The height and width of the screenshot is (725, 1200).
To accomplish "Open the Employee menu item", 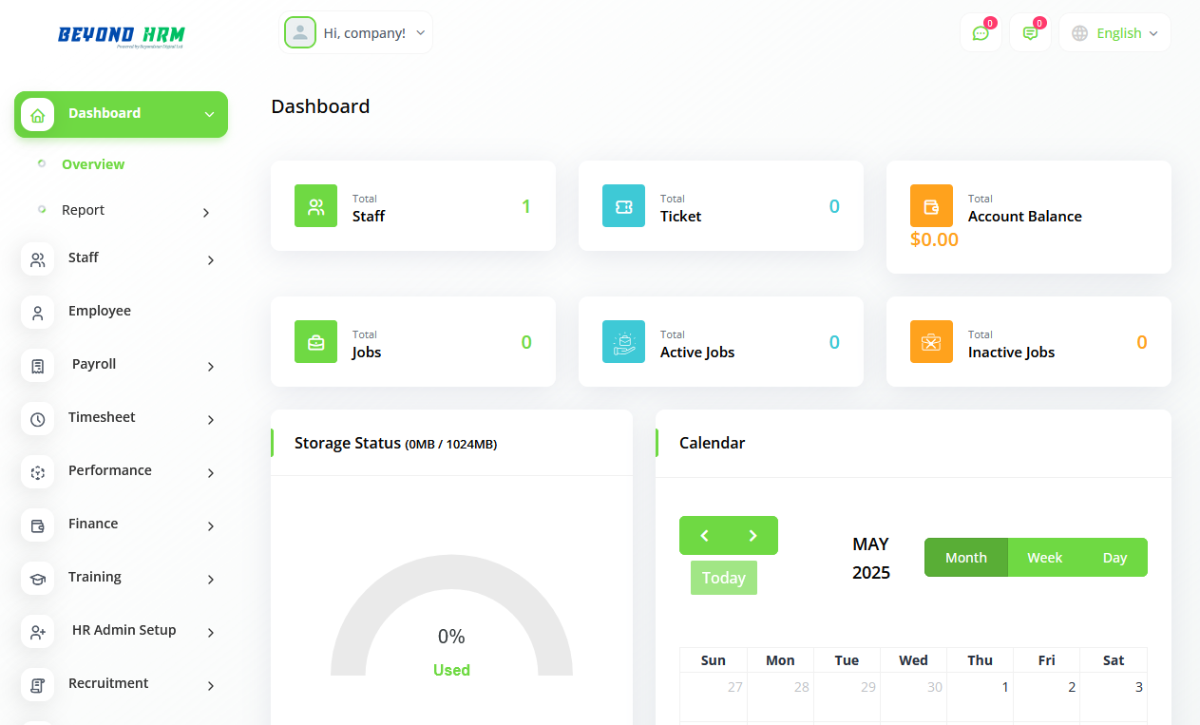I will point(99,311).
